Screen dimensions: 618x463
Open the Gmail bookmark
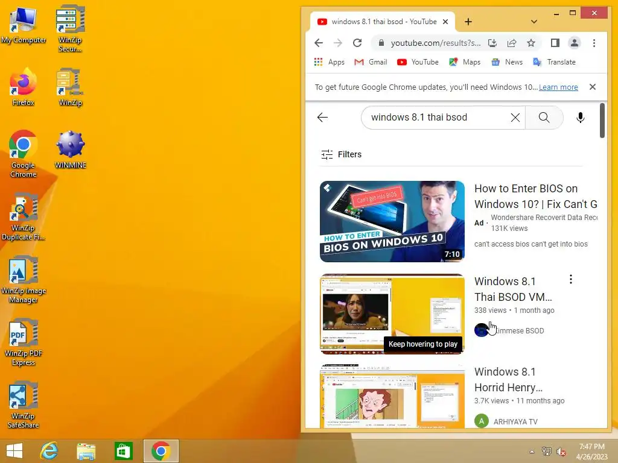click(371, 62)
